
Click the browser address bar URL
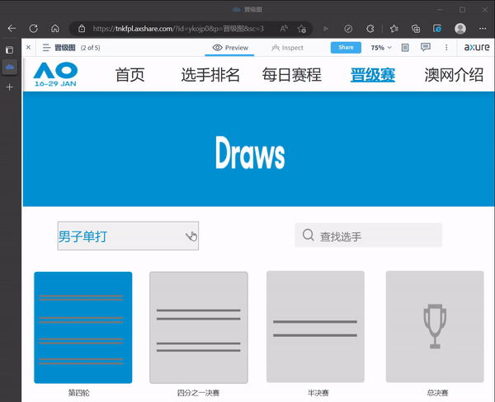pyautogui.click(x=178, y=29)
